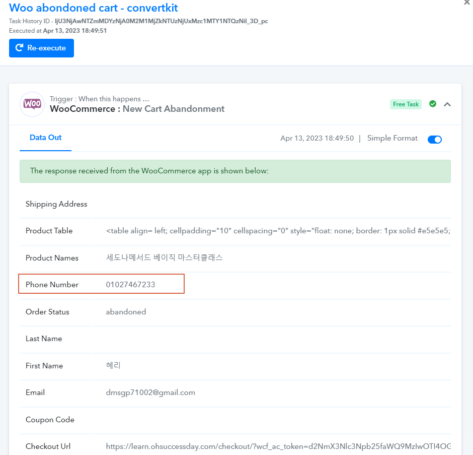Toggle the Simple Format switch
The height and width of the screenshot is (455, 473).
coord(434,139)
